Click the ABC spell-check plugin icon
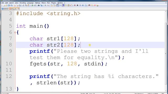This screenshot has width=168, height=94. click(x=89, y=5)
